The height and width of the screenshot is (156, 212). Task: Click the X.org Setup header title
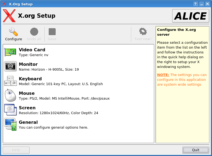pos(37,16)
